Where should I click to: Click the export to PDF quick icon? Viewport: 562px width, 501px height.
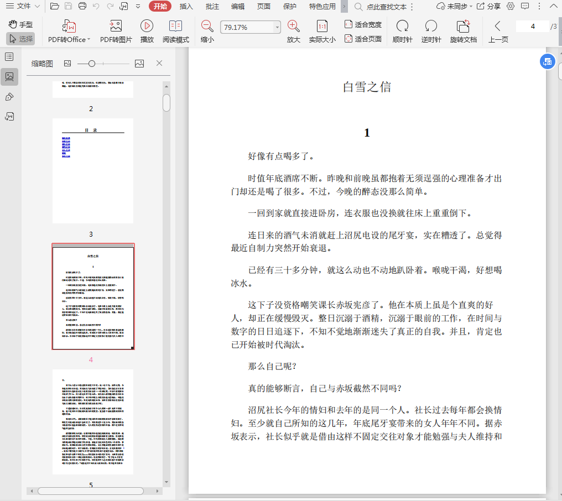124,6
